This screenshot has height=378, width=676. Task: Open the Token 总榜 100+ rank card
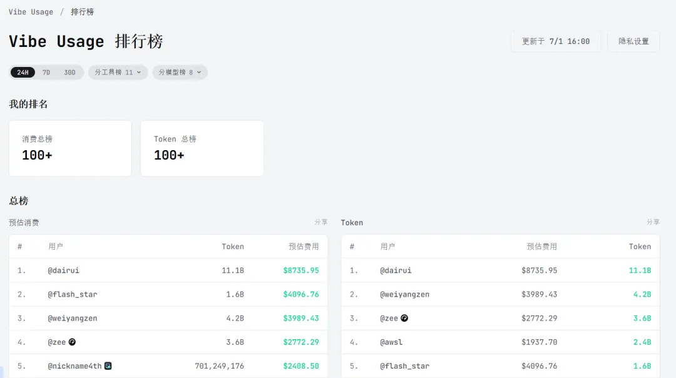coord(202,148)
